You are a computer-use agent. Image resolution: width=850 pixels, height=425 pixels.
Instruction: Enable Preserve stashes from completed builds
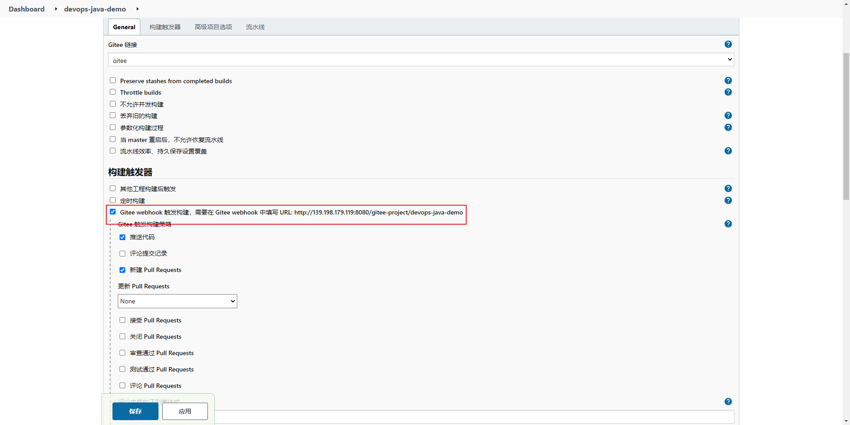pyautogui.click(x=112, y=80)
